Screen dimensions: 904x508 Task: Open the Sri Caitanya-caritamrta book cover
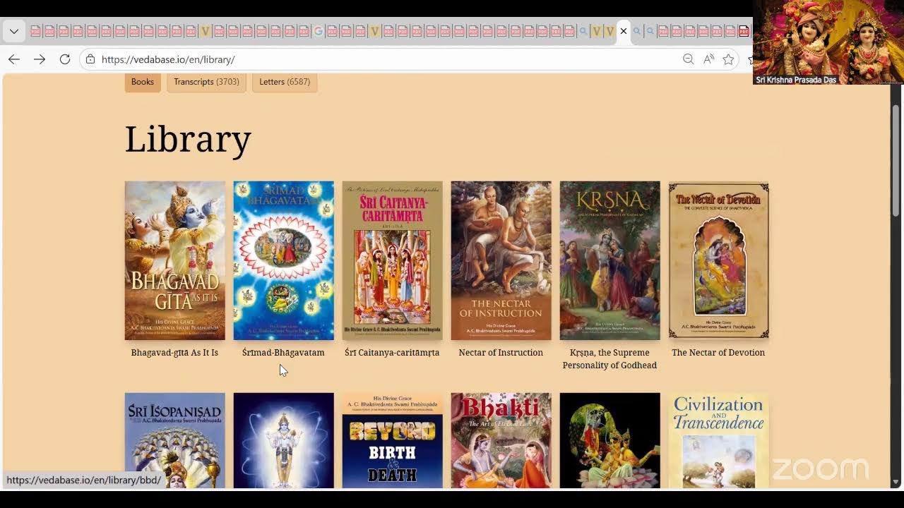(x=393, y=260)
